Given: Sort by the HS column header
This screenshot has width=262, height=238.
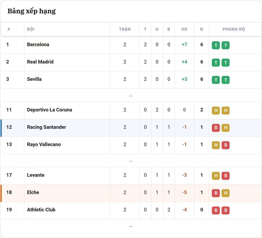Looking at the screenshot, I should pos(184,29).
